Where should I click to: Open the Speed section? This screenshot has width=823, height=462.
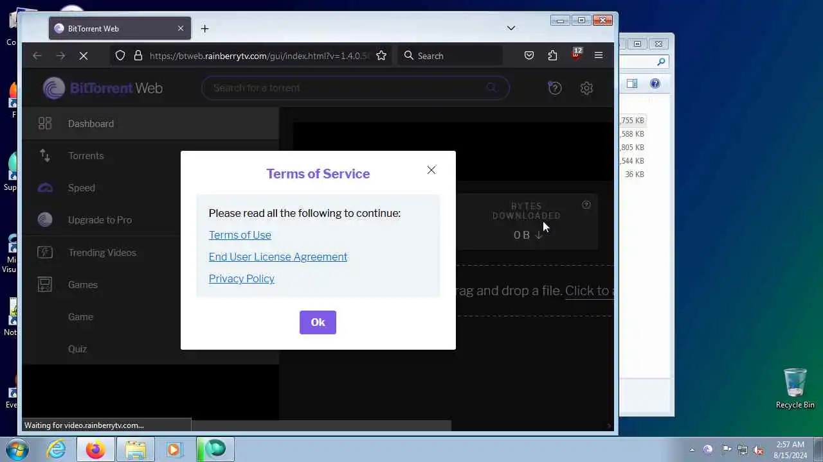point(82,188)
